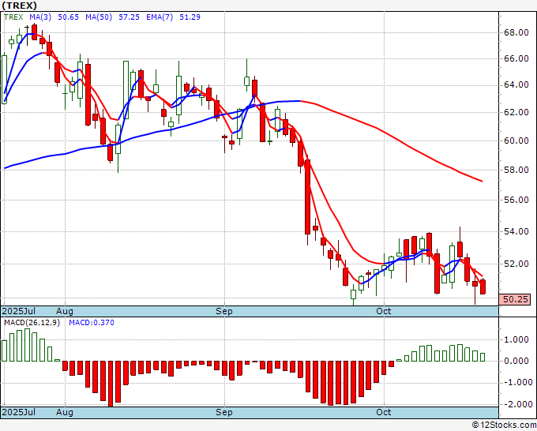537x431 pixels.
Task: Click the last red candlestick near 50.25
Action: pyautogui.click(x=483, y=287)
